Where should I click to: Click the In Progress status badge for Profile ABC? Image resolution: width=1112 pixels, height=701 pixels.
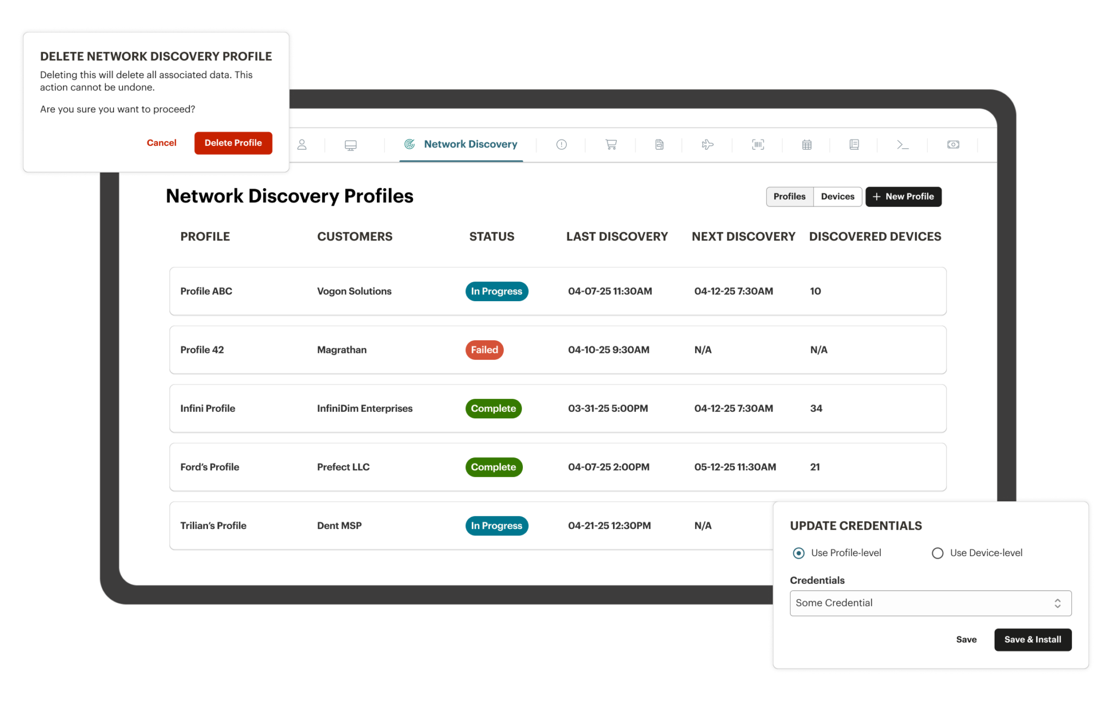496,291
